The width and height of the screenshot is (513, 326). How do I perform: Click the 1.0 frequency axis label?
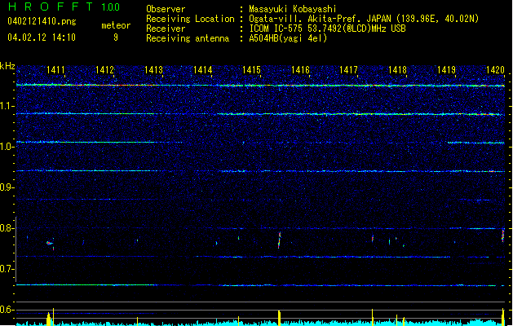(7, 146)
